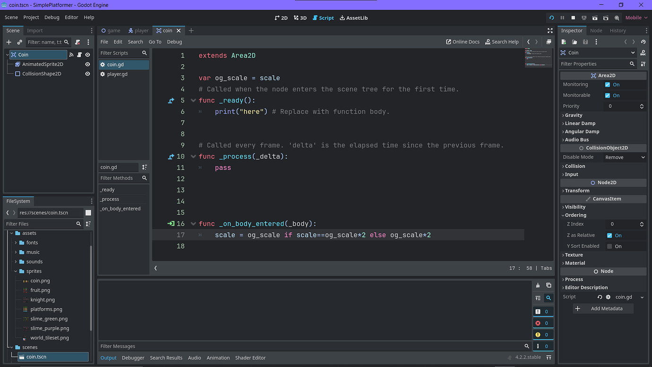The width and height of the screenshot is (652, 367).
Task: Clear the filter with the red script icon
Action: click(77, 42)
